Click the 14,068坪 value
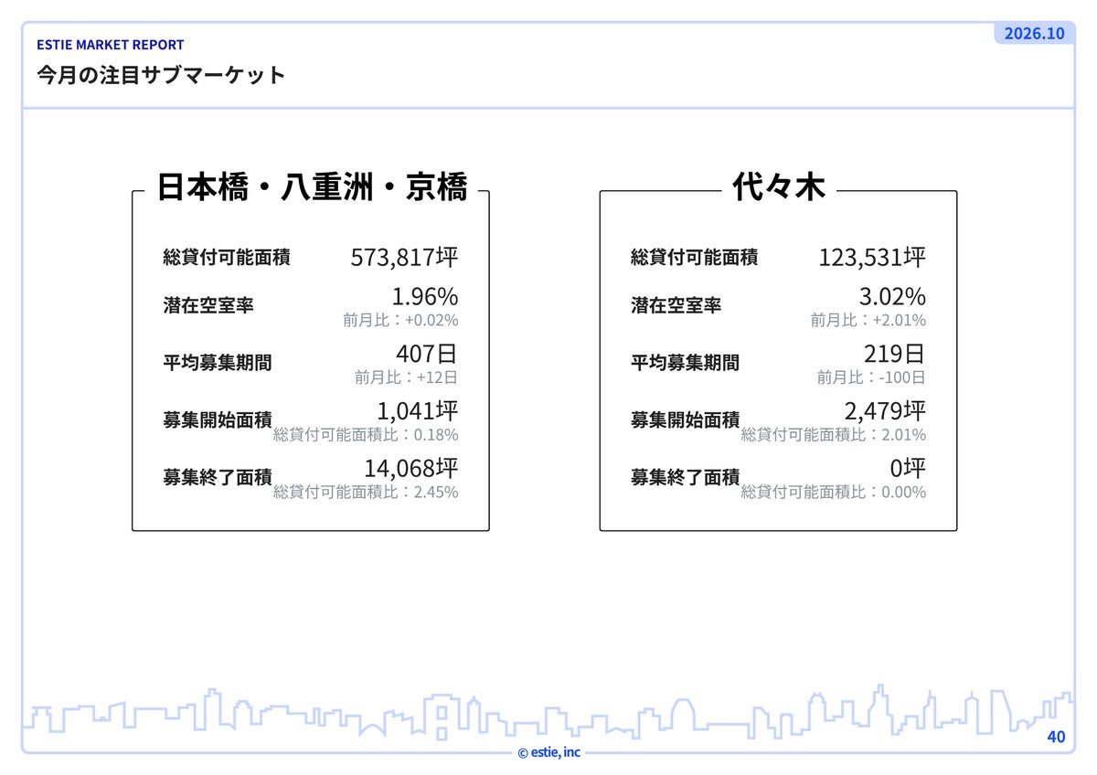Image resolution: width=1097 pixels, height=775 pixels. (411, 468)
